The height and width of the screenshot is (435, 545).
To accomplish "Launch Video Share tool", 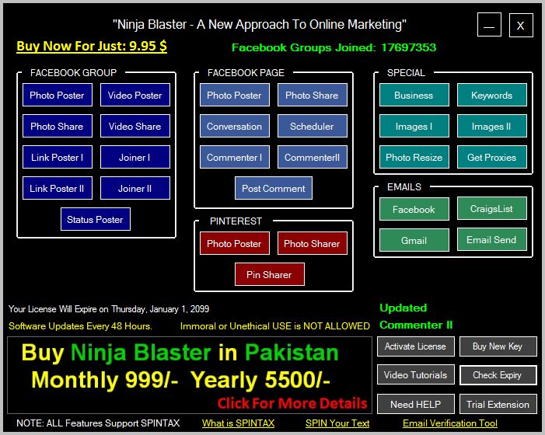I will 135,126.
